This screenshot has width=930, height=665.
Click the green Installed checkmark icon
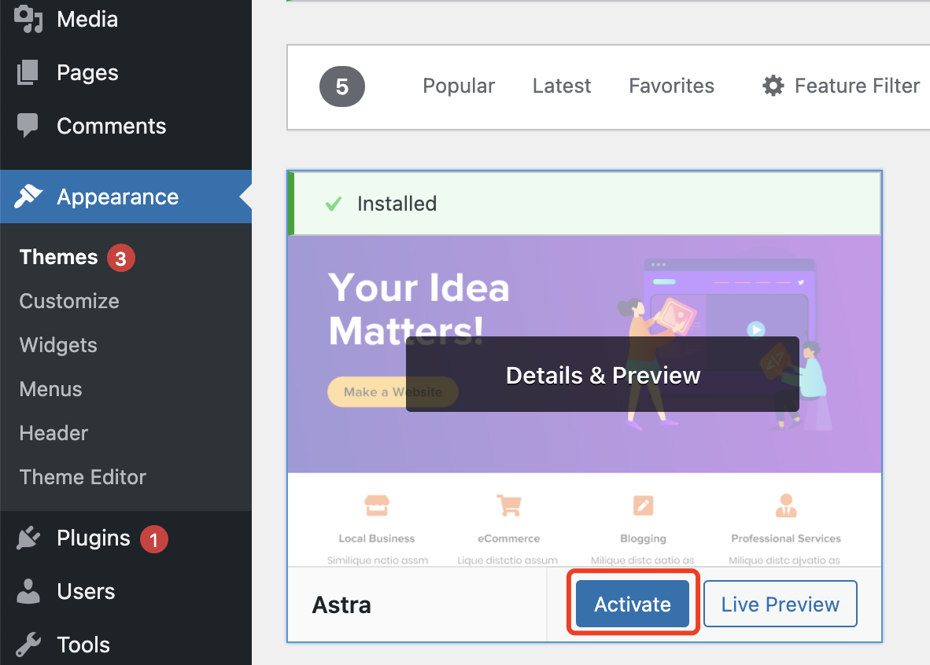click(x=334, y=204)
